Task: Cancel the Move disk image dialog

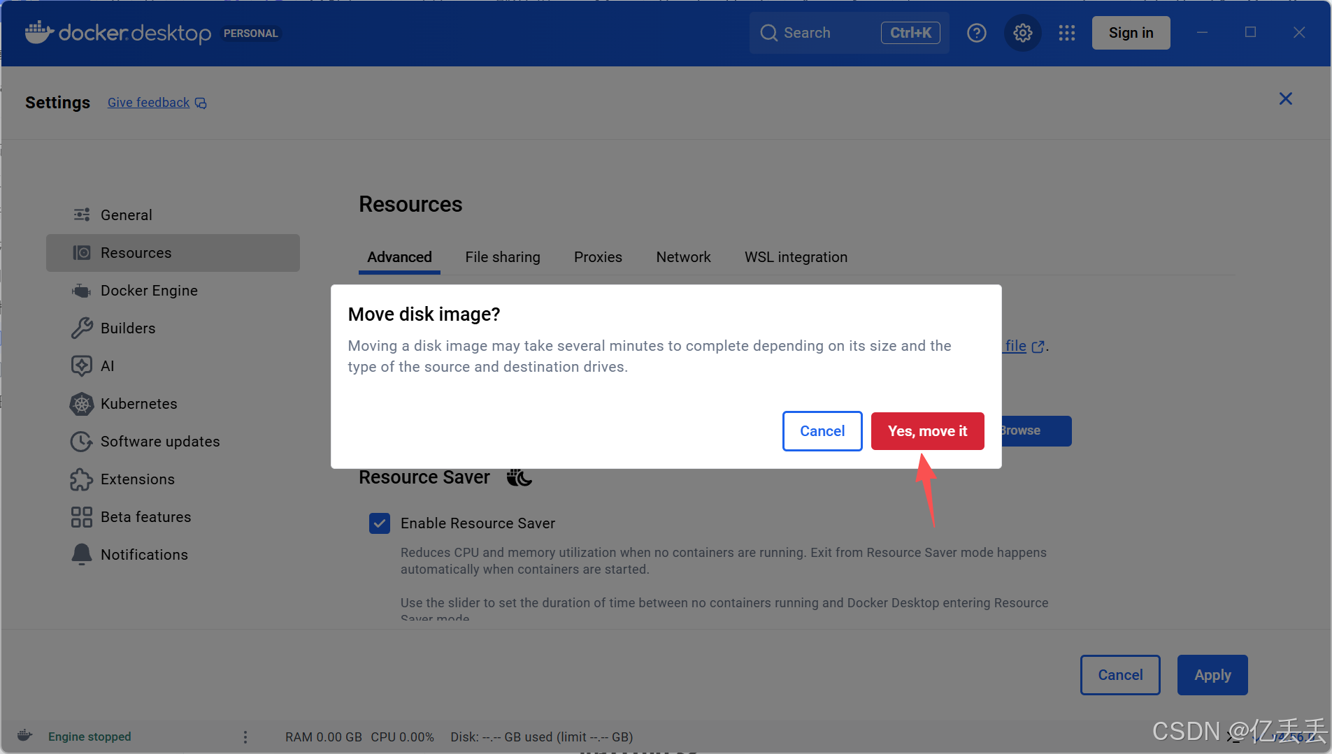Action: coord(822,431)
